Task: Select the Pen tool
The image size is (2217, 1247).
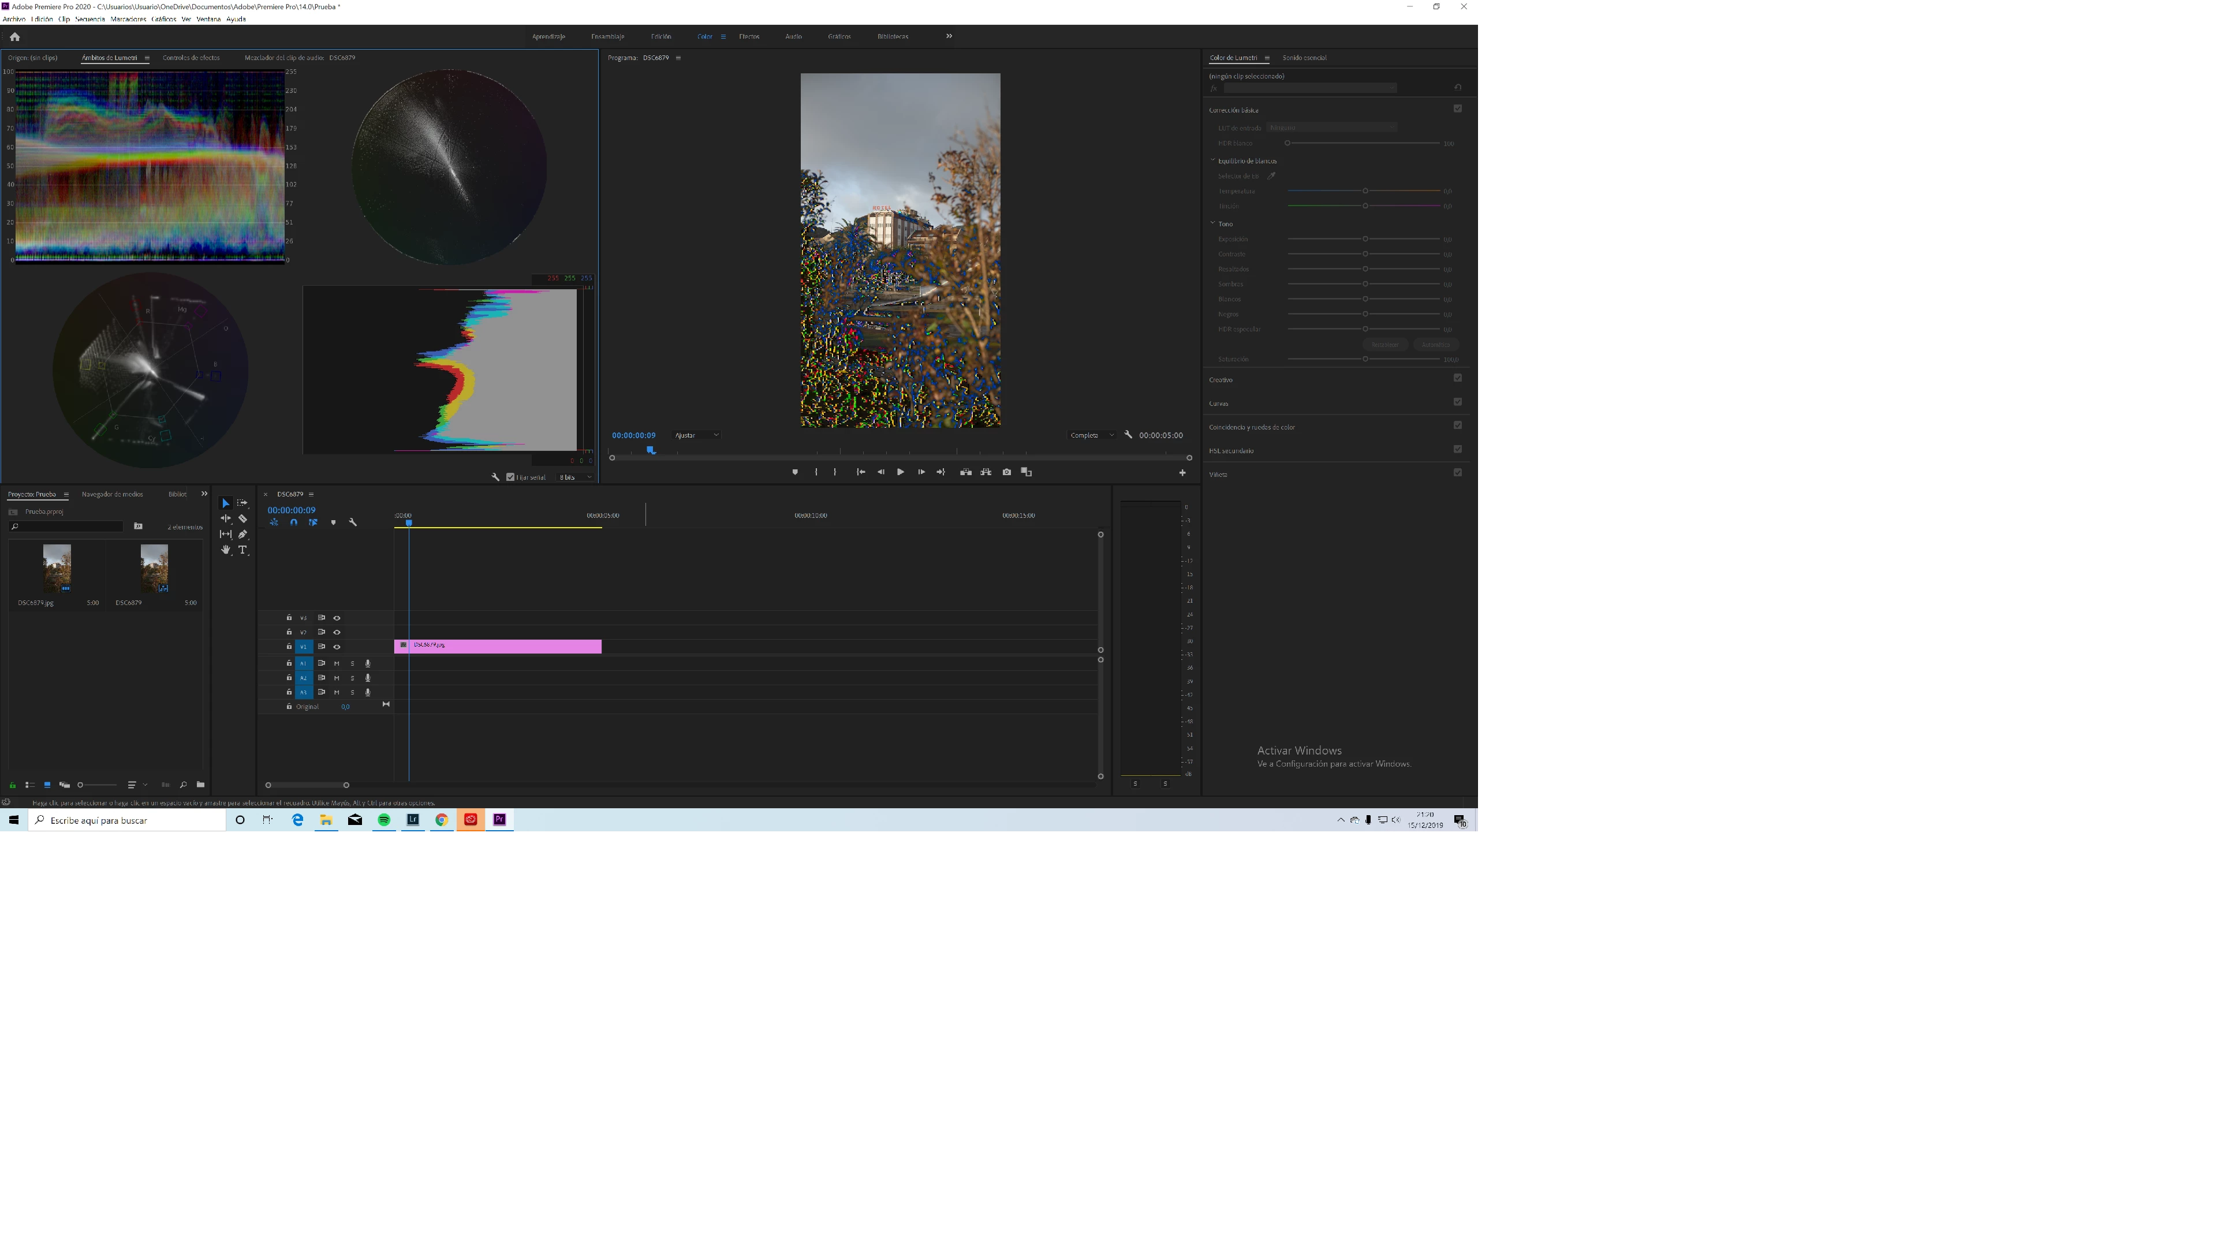Action: (242, 535)
